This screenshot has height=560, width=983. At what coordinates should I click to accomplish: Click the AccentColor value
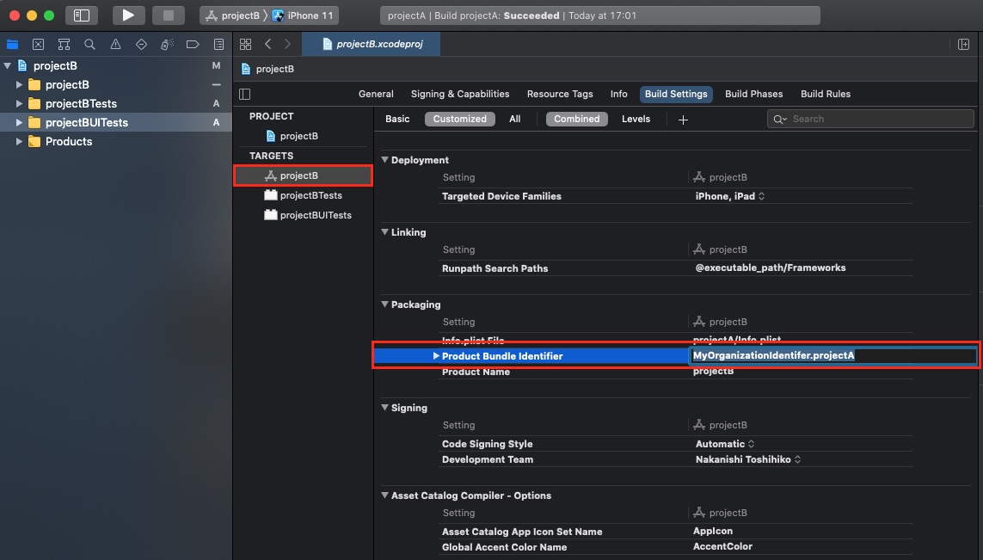point(722,547)
